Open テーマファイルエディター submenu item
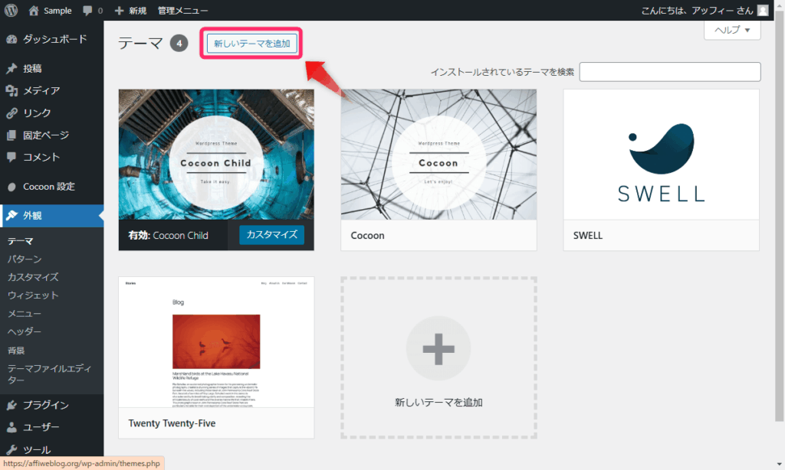 (x=48, y=374)
